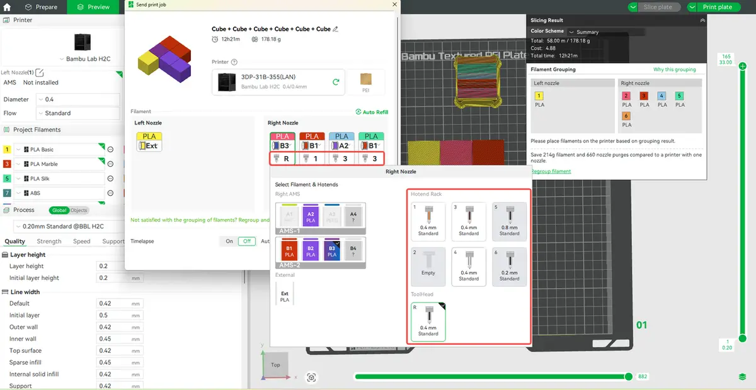Select AMS-1 slot A2 PLA
The width and height of the screenshot is (756, 390).
coord(311,215)
